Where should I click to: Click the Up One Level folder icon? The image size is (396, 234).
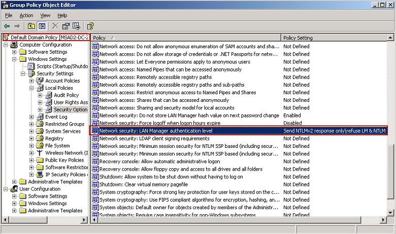click(31, 26)
